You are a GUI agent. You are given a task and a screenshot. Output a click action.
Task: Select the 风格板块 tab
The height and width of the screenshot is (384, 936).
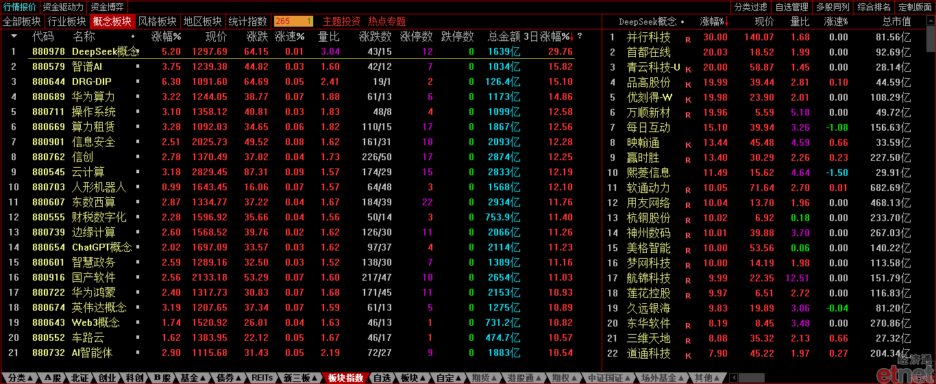[x=158, y=21]
